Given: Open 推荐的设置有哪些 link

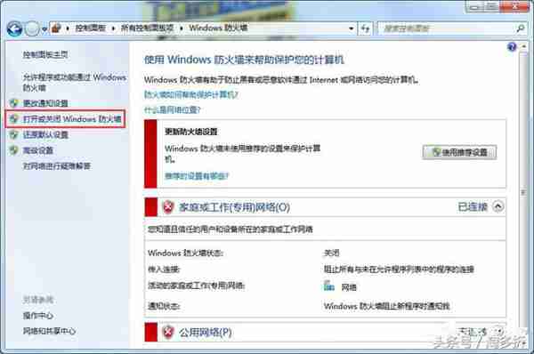Looking at the screenshot, I should tap(197, 176).
